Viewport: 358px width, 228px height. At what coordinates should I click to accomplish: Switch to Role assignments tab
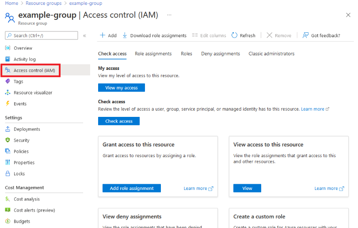pyautogui.click(x=153, y=54)
